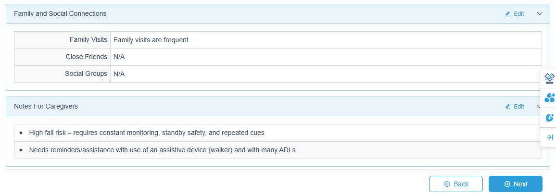Select the Close Friends N/A value

click(x=119, y=57)
